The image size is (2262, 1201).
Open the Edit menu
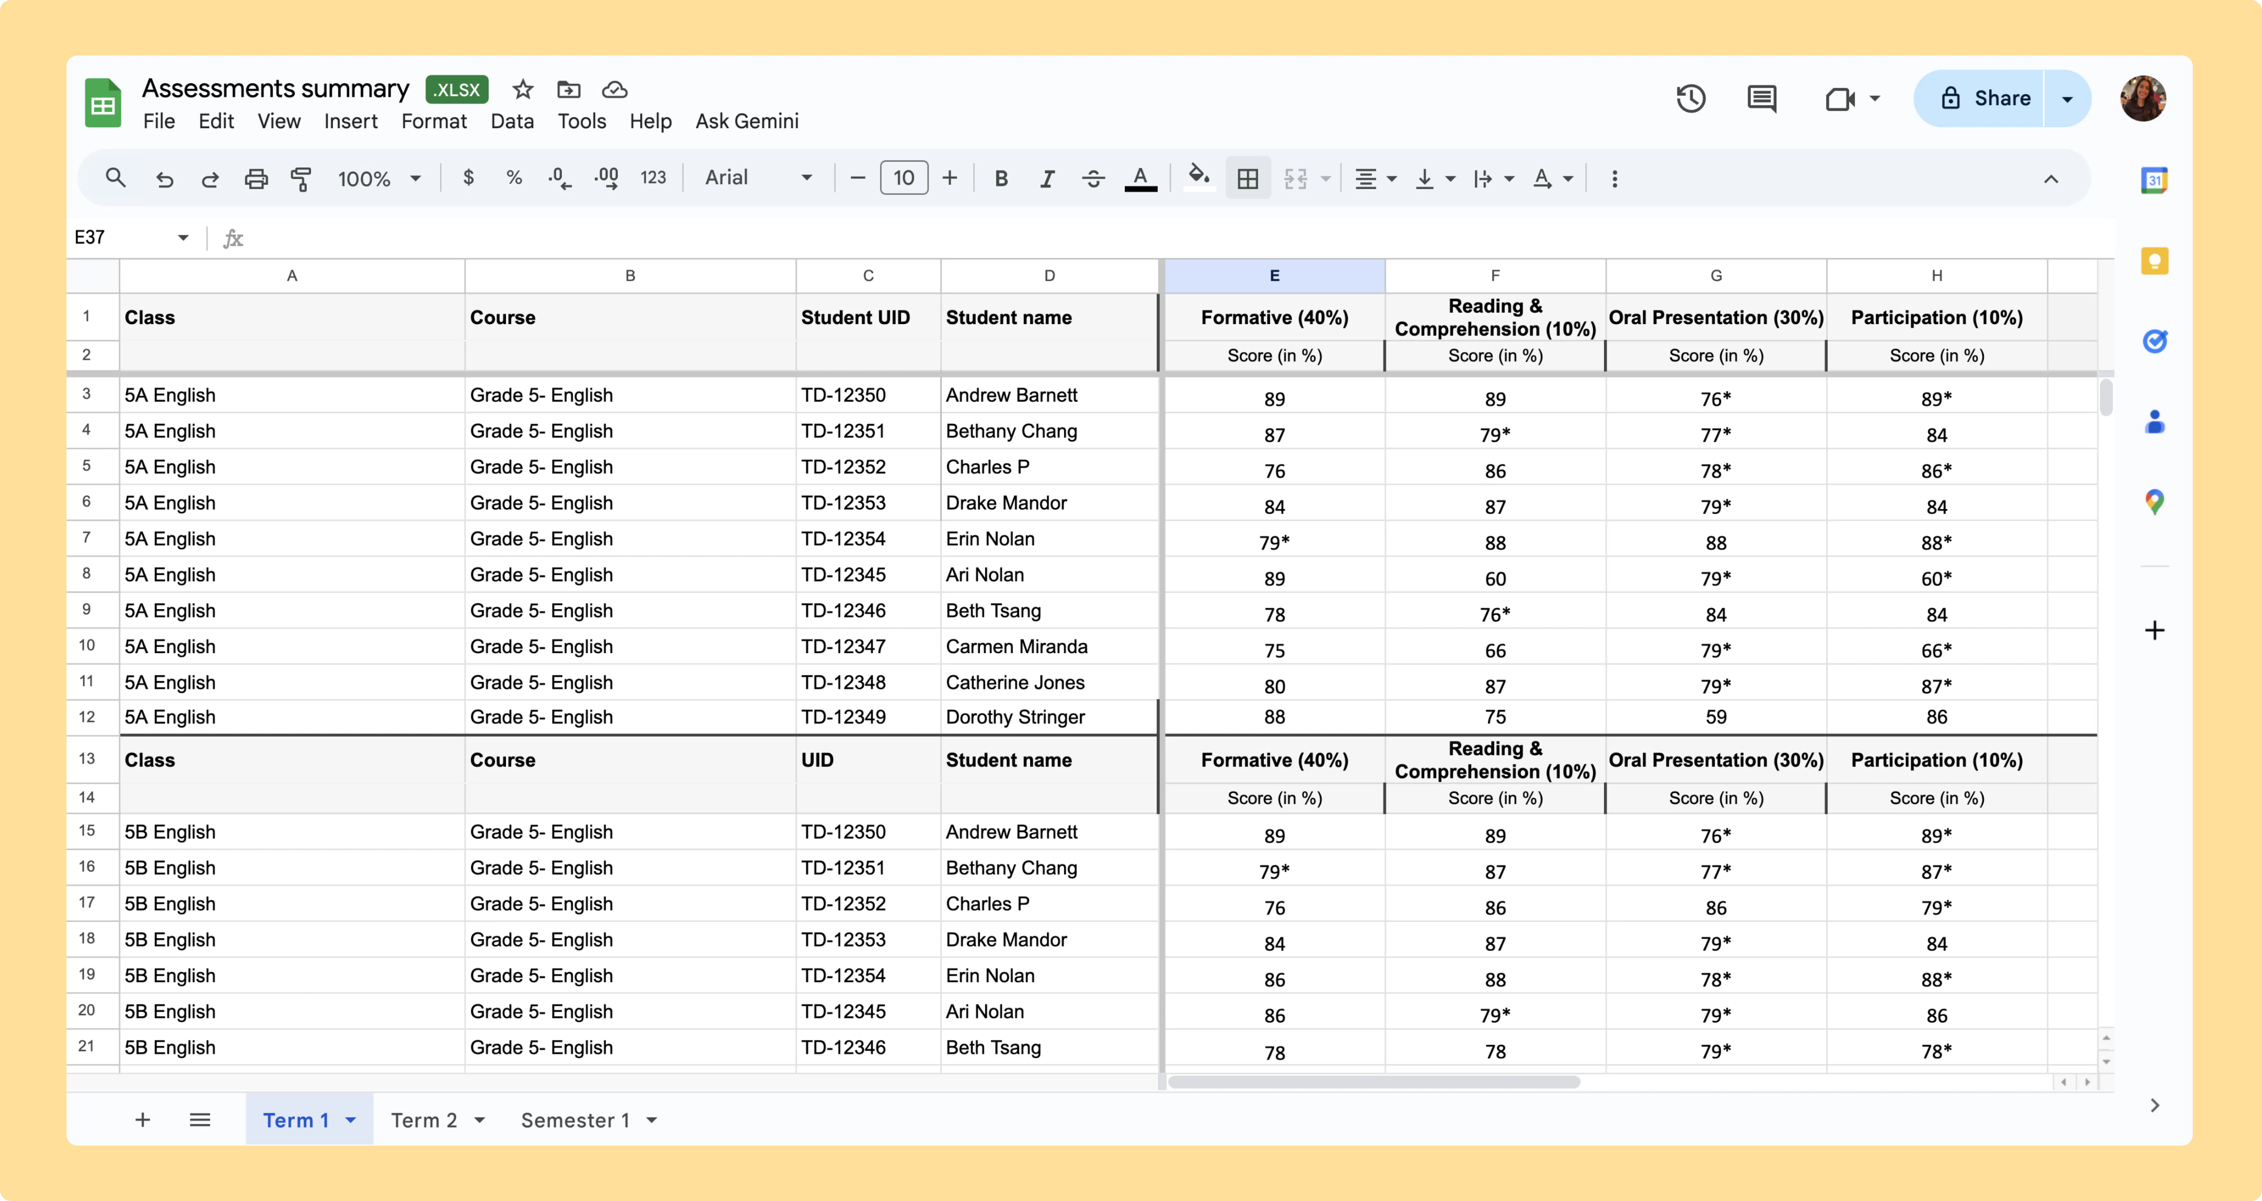point(216,121)
